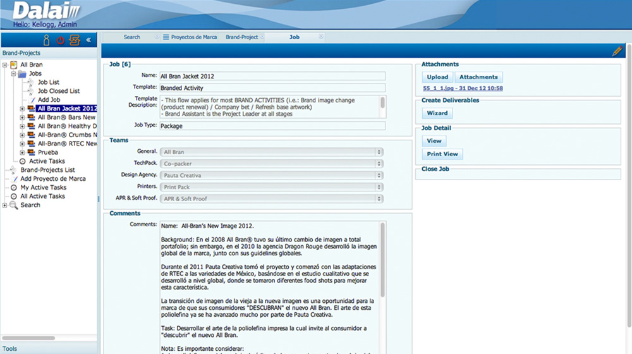
Task: Collapse the Jobs folder node
Action: coord(13,74)
